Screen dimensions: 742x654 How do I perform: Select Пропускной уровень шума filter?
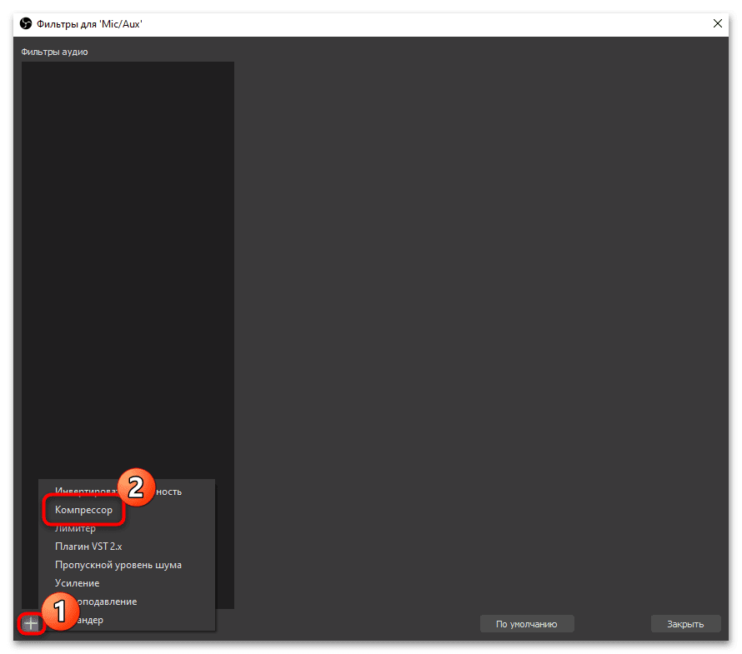[118, 565]
